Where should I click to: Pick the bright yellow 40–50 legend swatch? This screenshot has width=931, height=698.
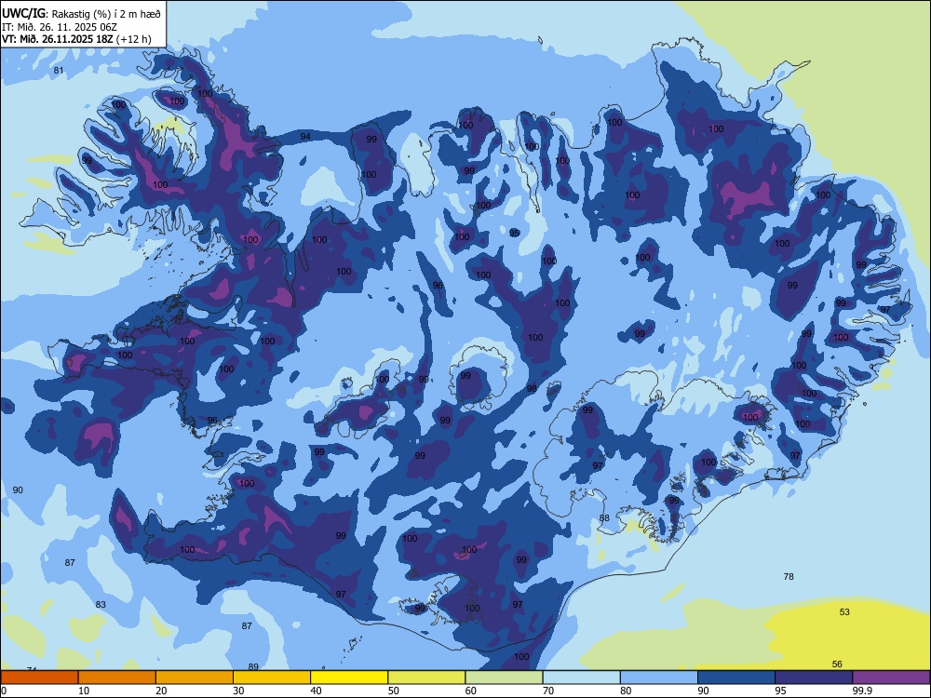[349, 678]
